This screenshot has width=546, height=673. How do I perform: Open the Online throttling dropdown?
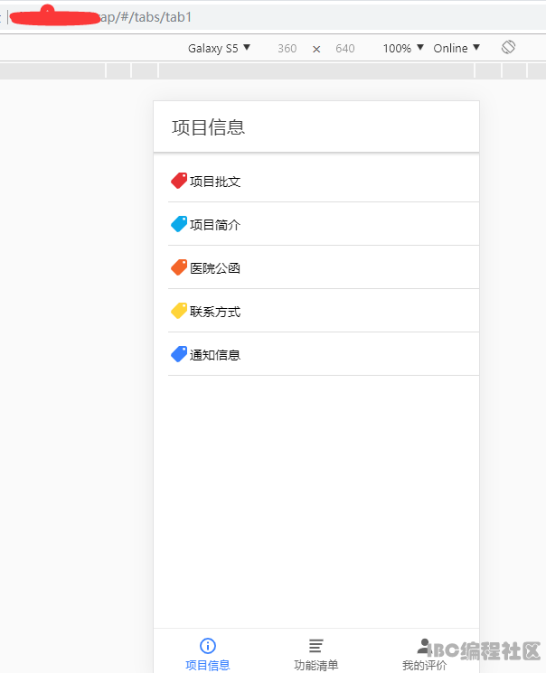(x=457, y=49)
